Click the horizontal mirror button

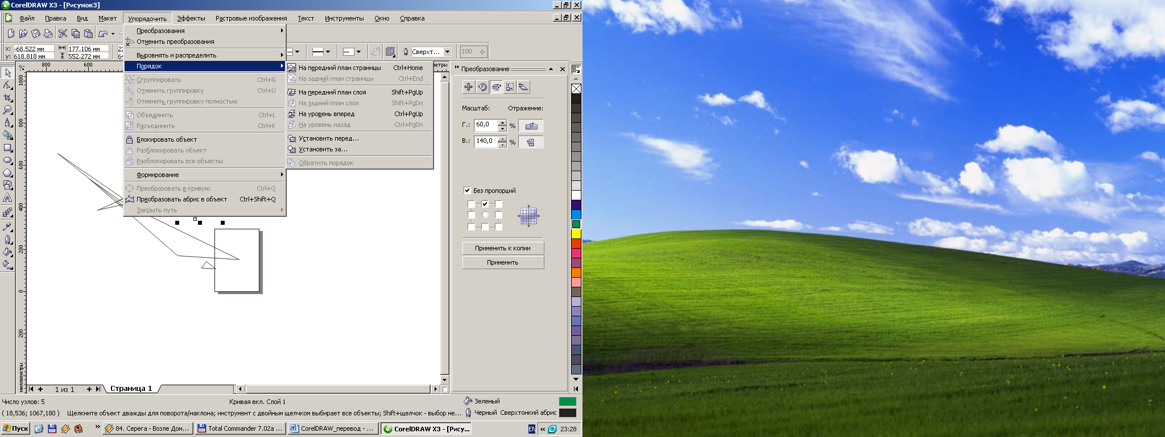531,126
